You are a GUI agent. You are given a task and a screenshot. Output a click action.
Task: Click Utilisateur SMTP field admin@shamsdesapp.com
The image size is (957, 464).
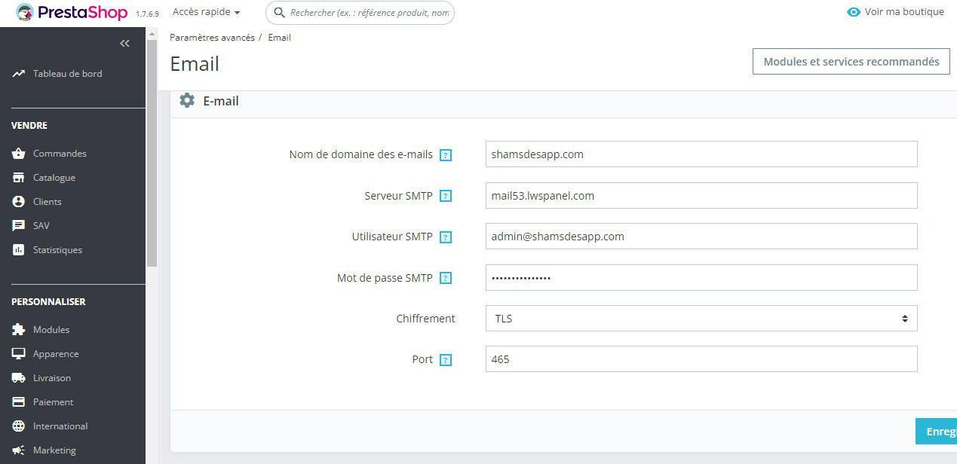[x=701, y=237]
